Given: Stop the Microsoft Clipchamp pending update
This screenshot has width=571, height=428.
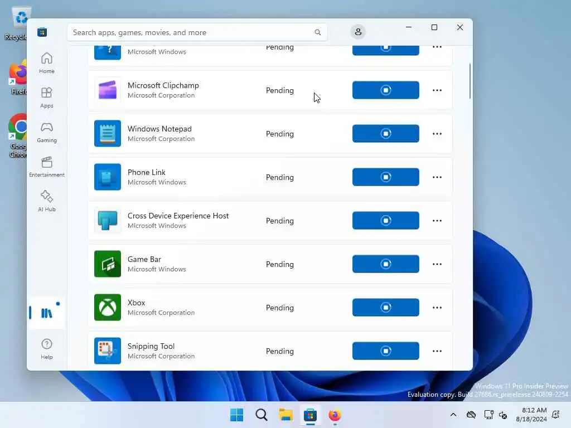Looking at the screenshot, I should (386, 90).
